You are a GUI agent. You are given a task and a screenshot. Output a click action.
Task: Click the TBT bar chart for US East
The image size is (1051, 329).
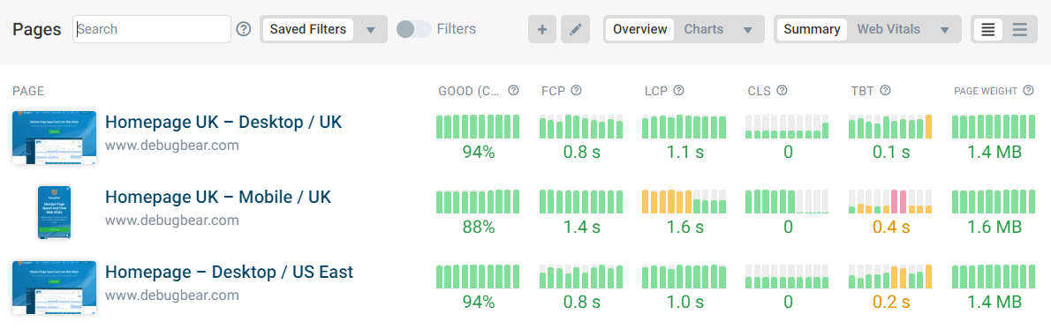(891, 277)
